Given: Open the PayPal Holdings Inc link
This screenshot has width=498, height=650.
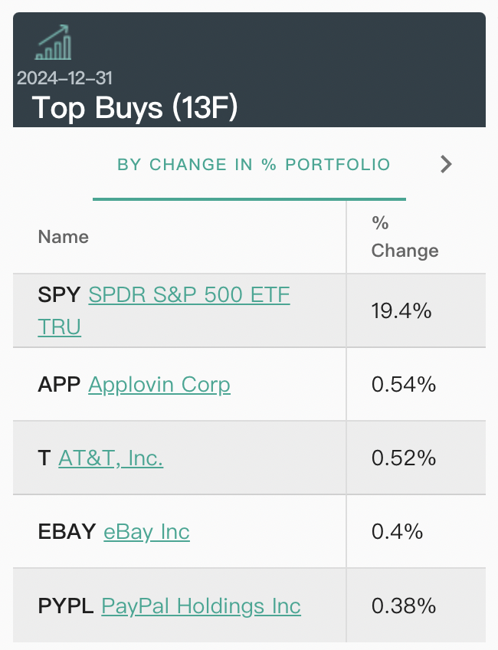Looking at the screenshot, I should (x=201, y=606).
